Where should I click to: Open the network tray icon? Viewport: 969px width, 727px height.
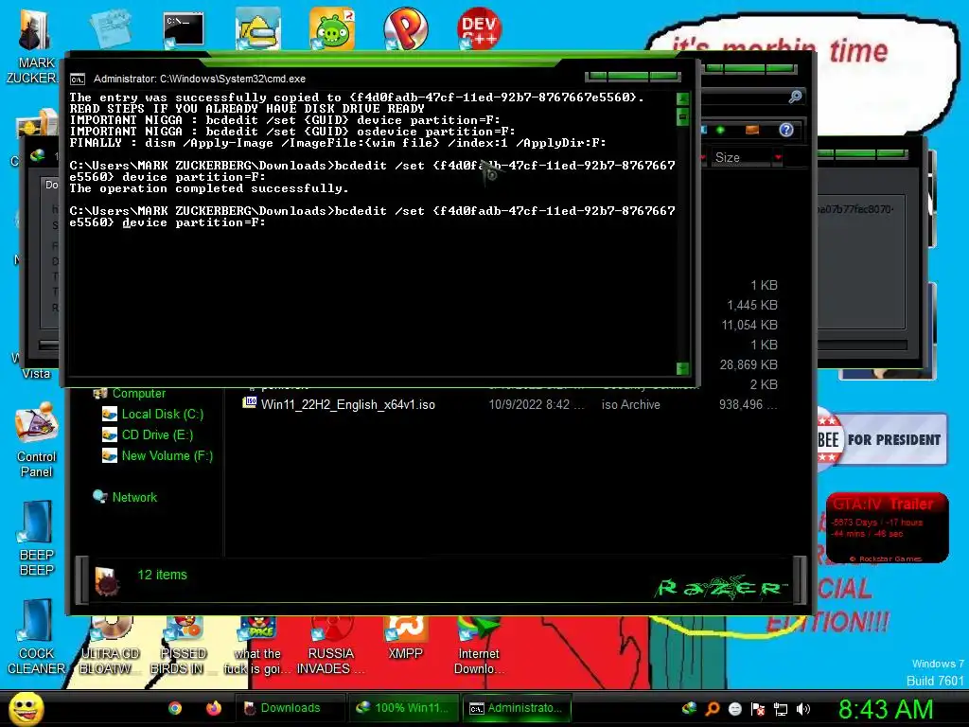(x=781, y=708)
